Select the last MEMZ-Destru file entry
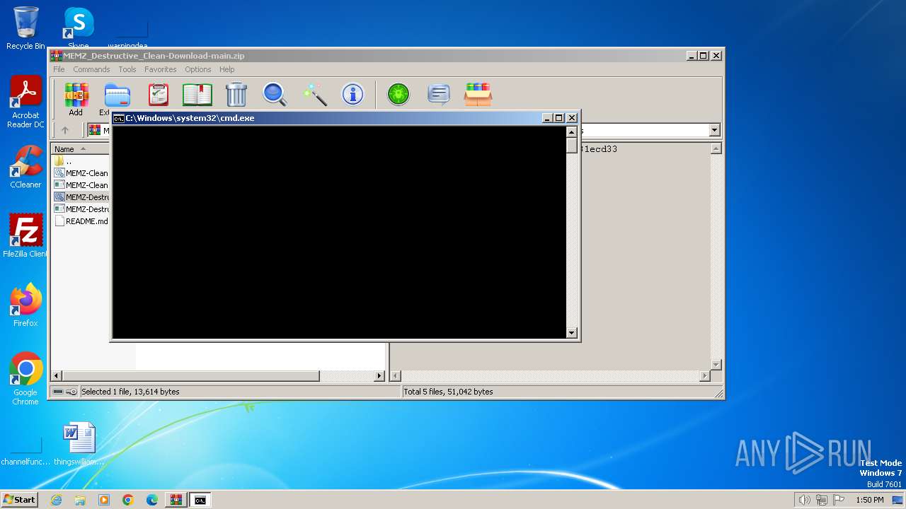 click(81, 209)
